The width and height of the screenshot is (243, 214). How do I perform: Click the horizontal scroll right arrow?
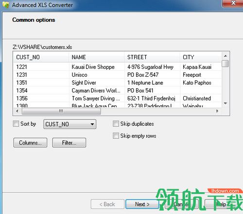[217, 111]
